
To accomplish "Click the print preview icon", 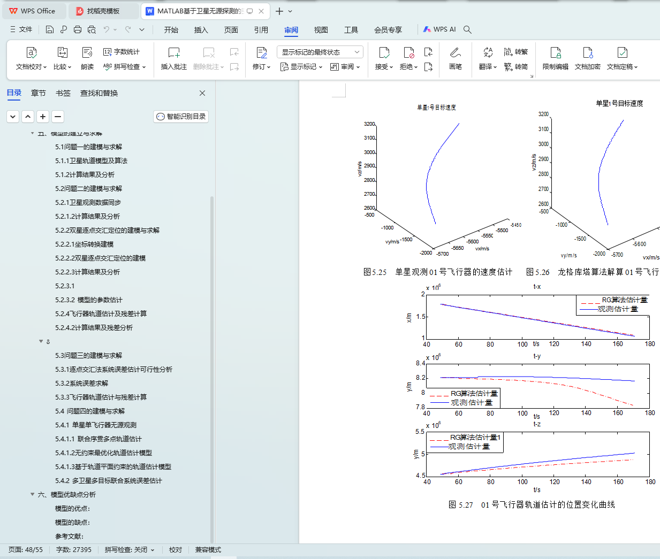I will click(x=92, y=29).
